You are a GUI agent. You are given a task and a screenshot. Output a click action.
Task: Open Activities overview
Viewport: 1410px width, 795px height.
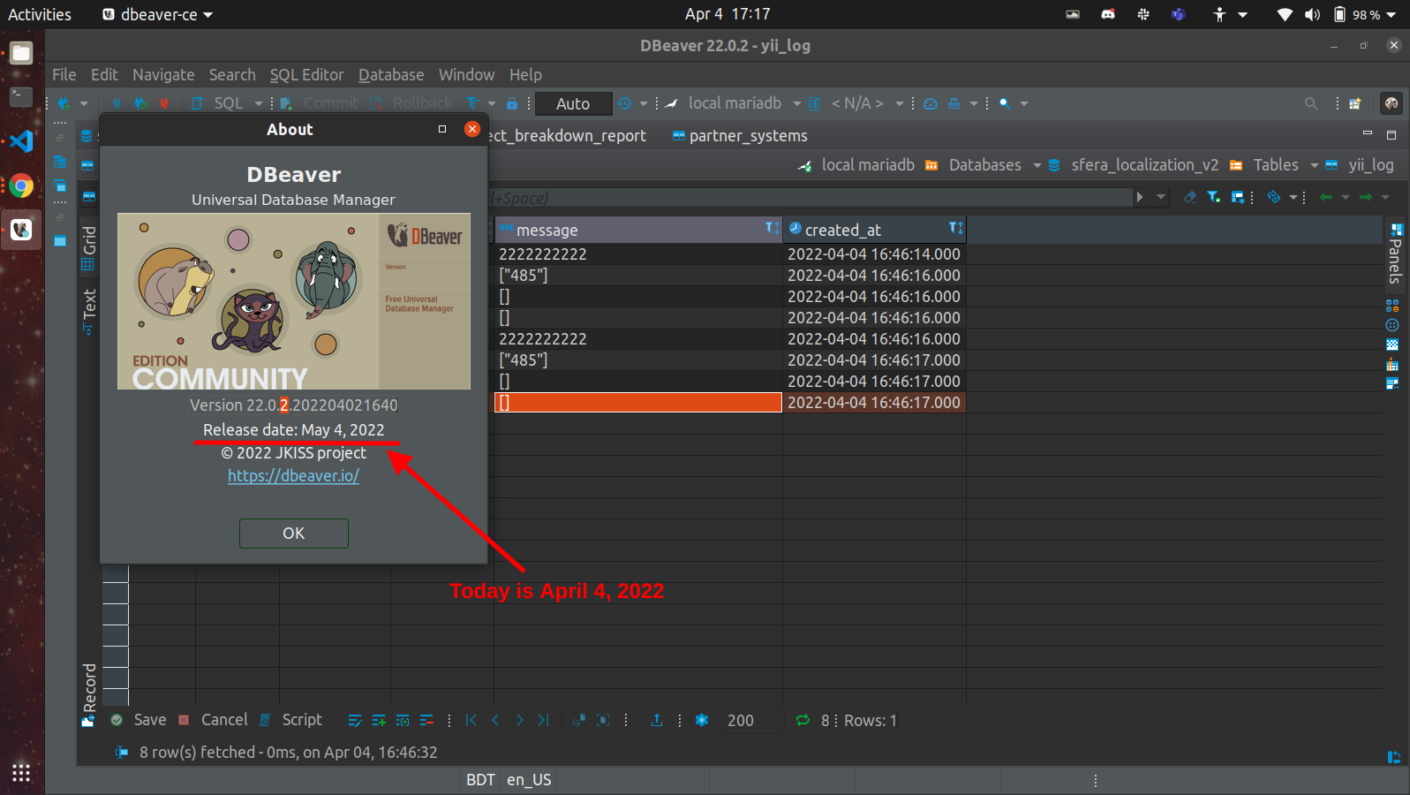40,14
